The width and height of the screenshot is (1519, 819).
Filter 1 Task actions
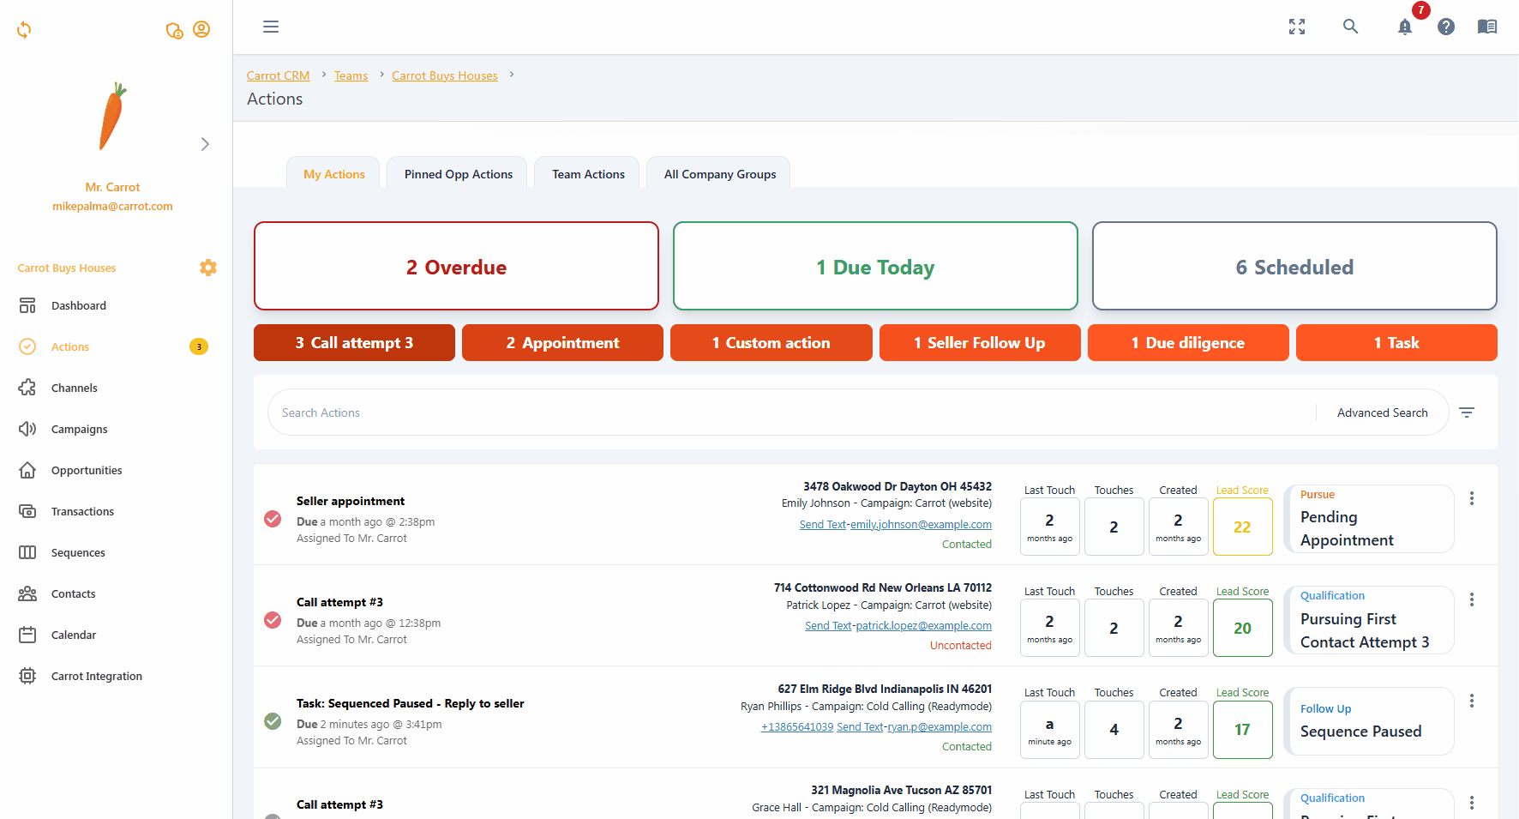click(1396, 343)
